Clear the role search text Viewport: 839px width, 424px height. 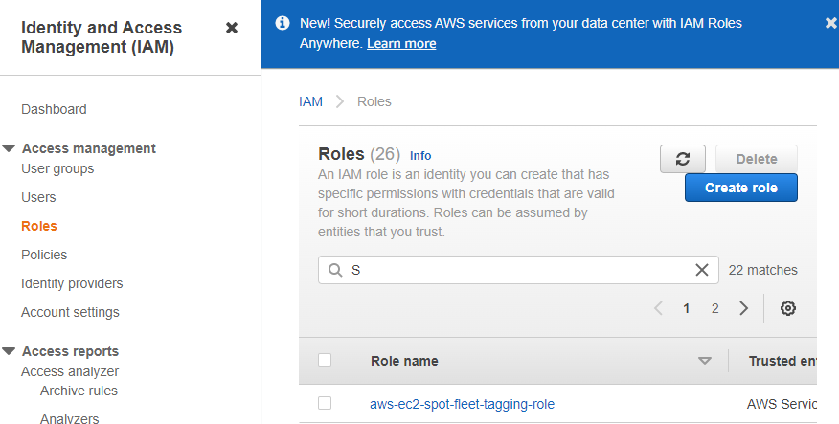[702, 270]
